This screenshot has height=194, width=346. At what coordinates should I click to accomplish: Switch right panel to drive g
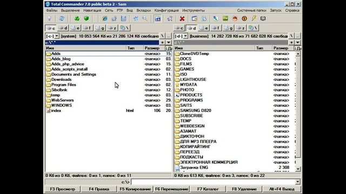(229, 28)
